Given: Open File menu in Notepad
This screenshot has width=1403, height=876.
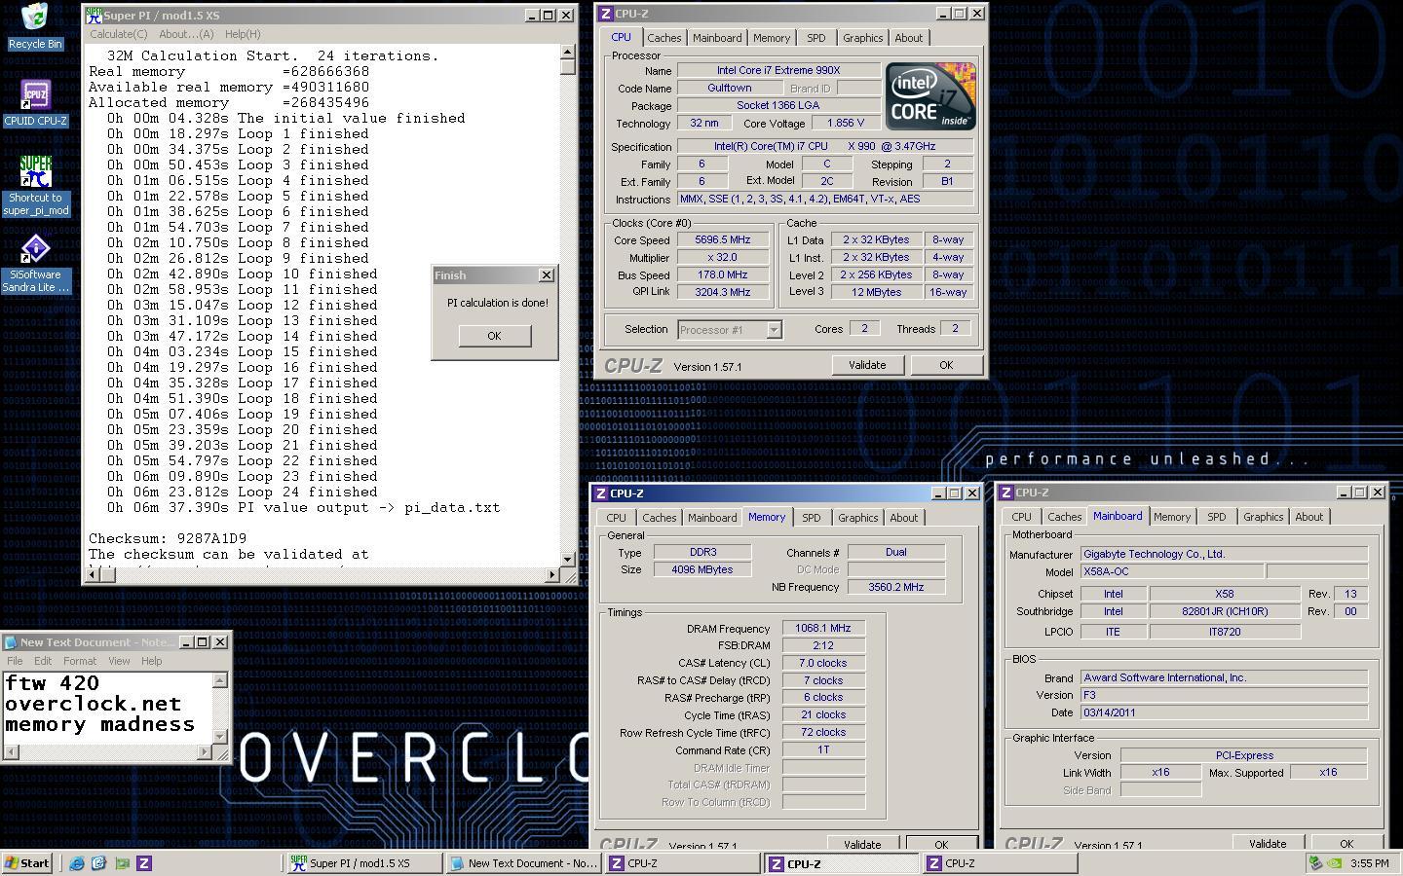Looking at the screenshot, I should tap(15, 661).
